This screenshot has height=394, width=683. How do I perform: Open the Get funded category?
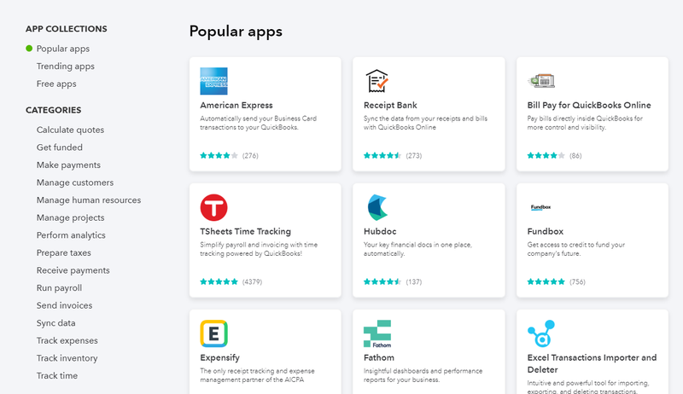pyautogui.click(x=59, y=148)
